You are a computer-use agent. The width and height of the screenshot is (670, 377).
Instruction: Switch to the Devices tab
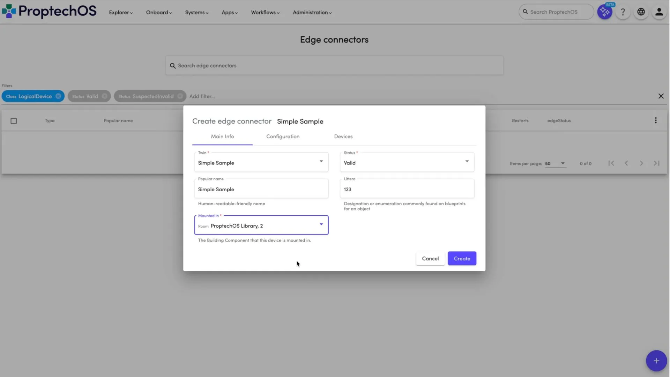(x=343, y=136)
